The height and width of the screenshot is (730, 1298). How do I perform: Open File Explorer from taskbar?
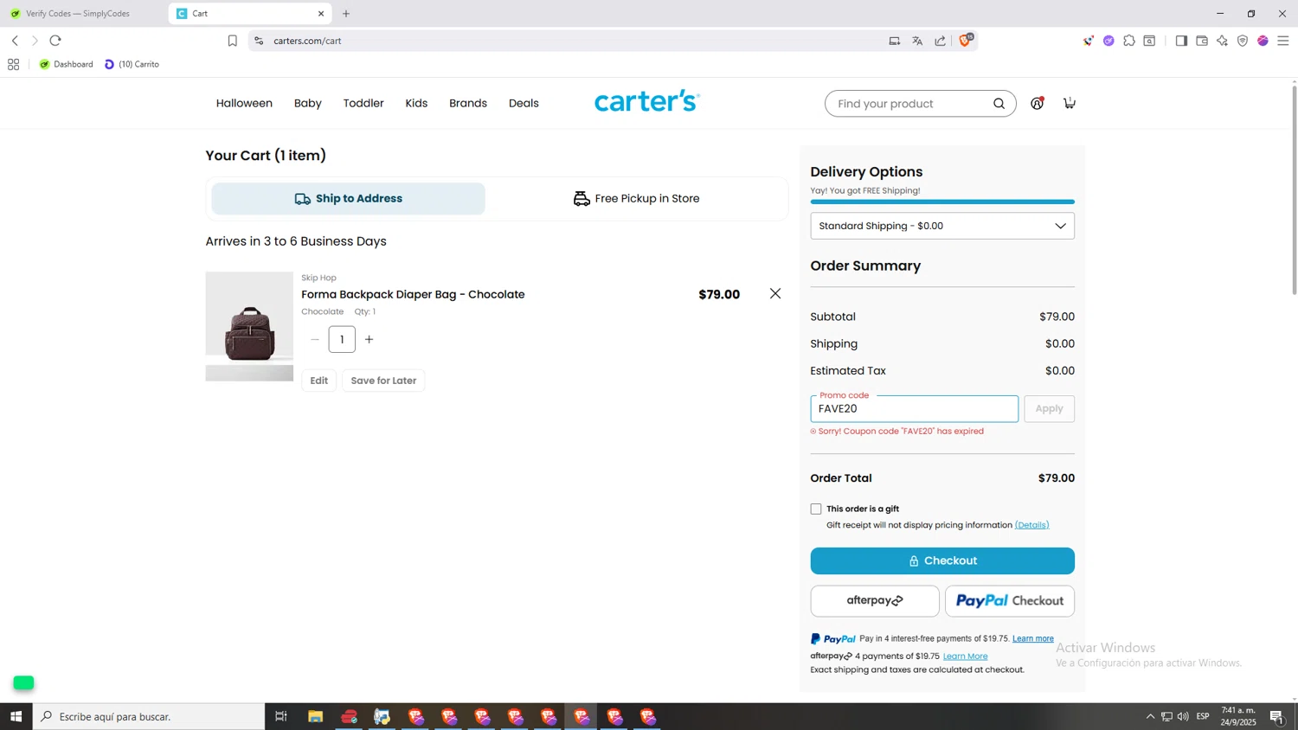coord(315,716)
